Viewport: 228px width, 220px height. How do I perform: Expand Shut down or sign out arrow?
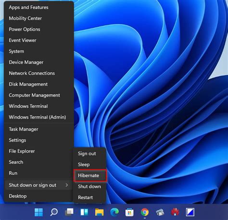tap(67, 185)
